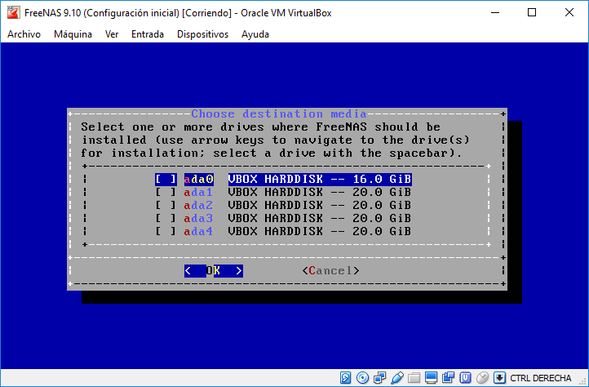Confirm drive selection with OK
Screen dimensions: 589x387
(214, 271)
